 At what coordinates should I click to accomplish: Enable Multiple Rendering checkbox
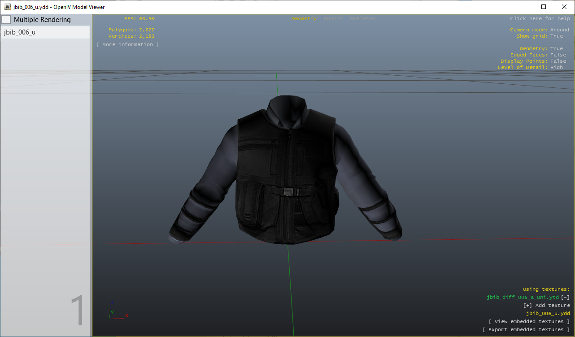[x=6, y=19]
